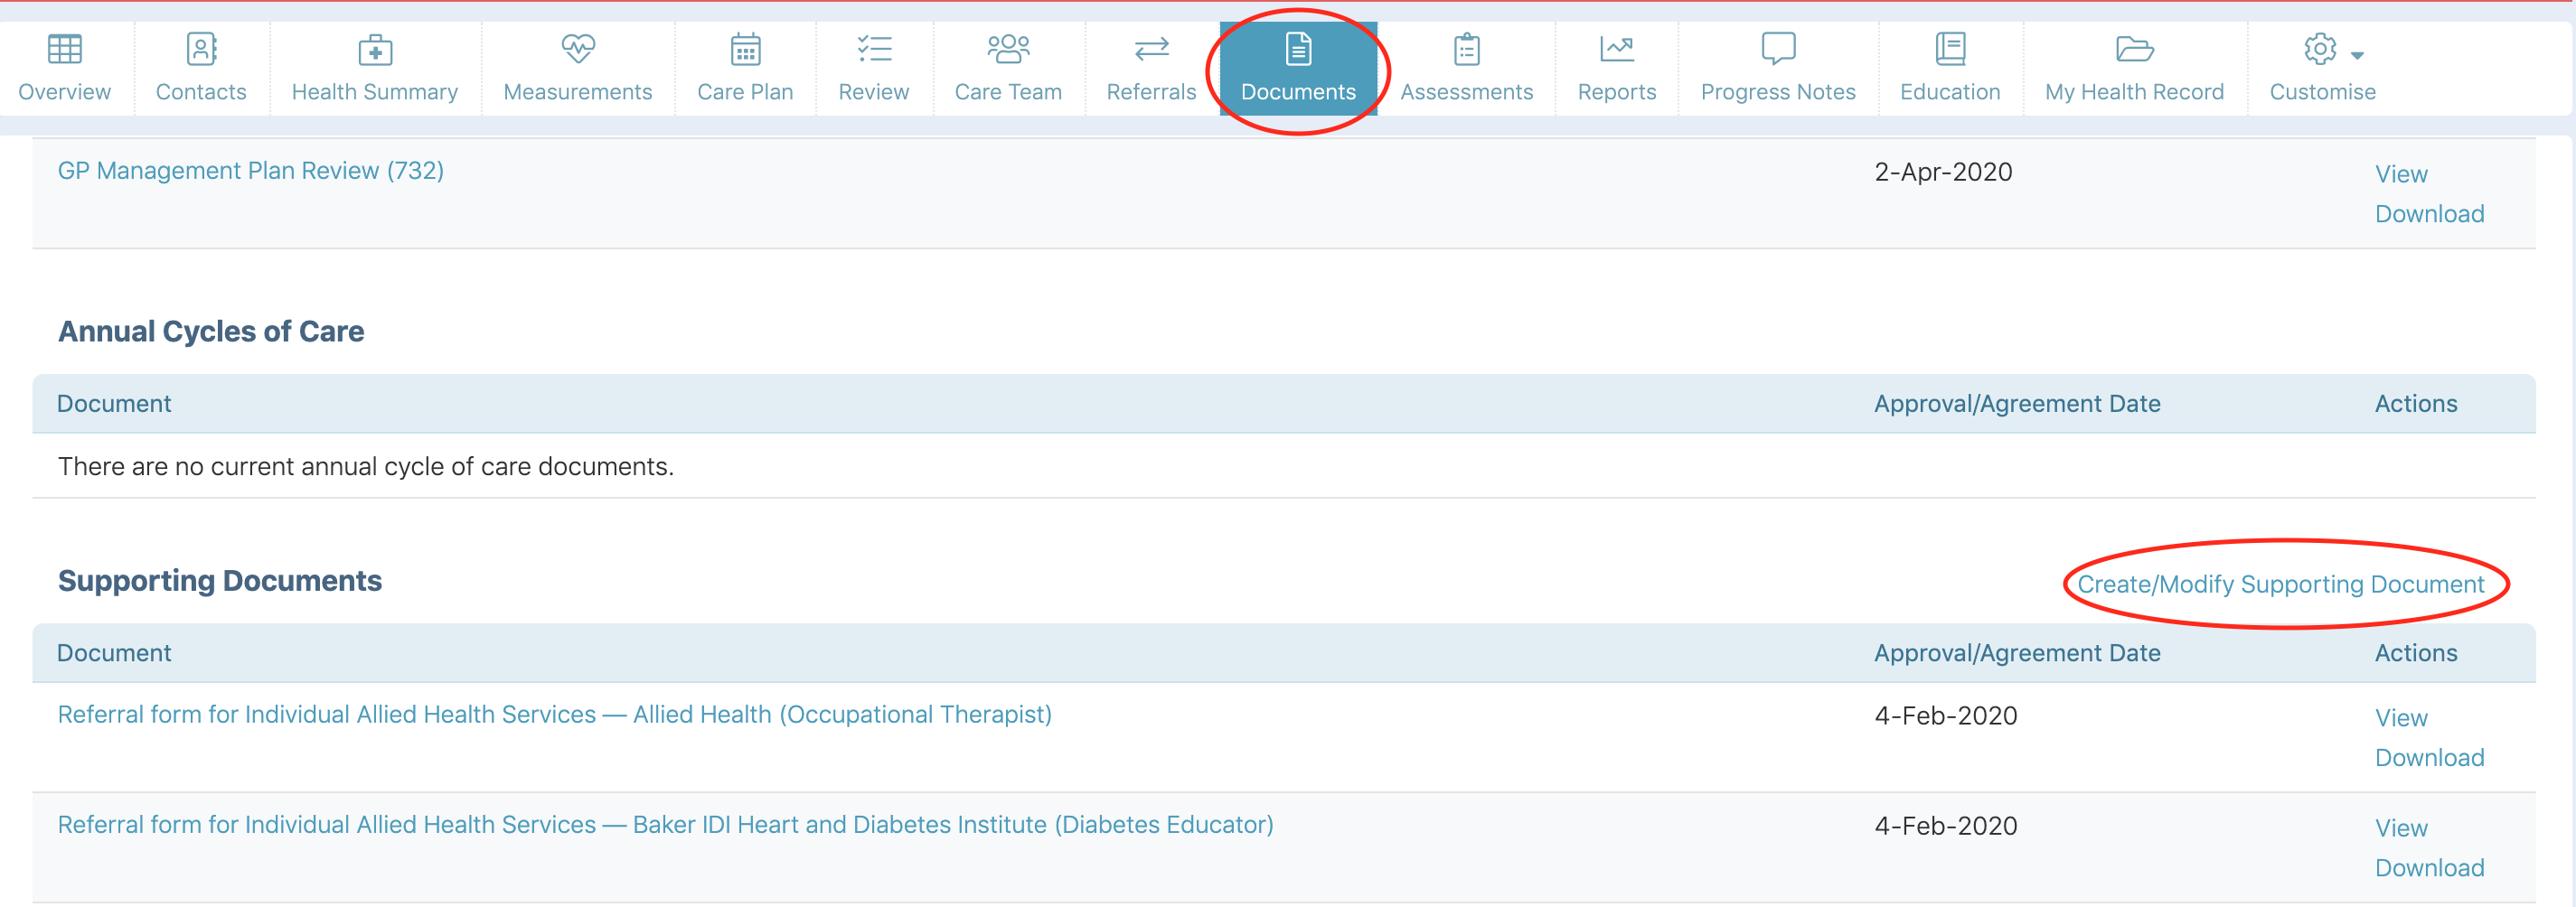
Task: Select the Referrals arrows icon
Action: (1151, 49)
